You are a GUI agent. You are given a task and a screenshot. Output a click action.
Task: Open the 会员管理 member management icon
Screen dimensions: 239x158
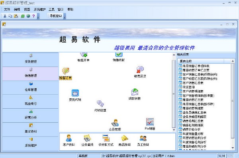point(115,125)
